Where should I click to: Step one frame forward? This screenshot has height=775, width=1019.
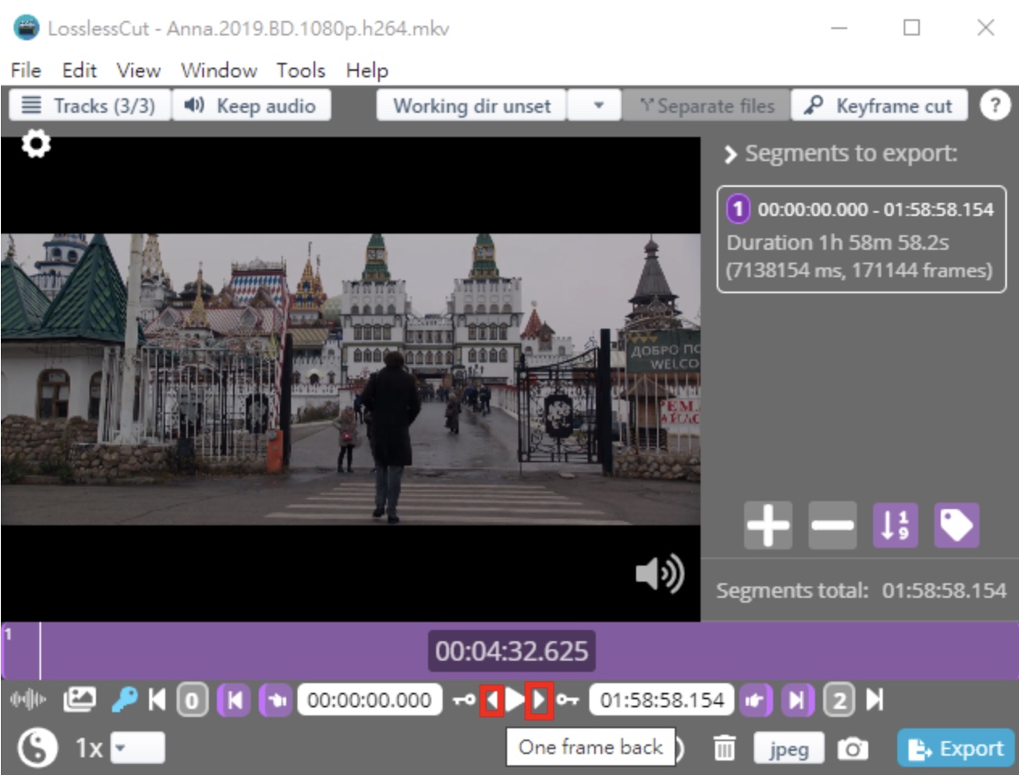tap(539, 699)
